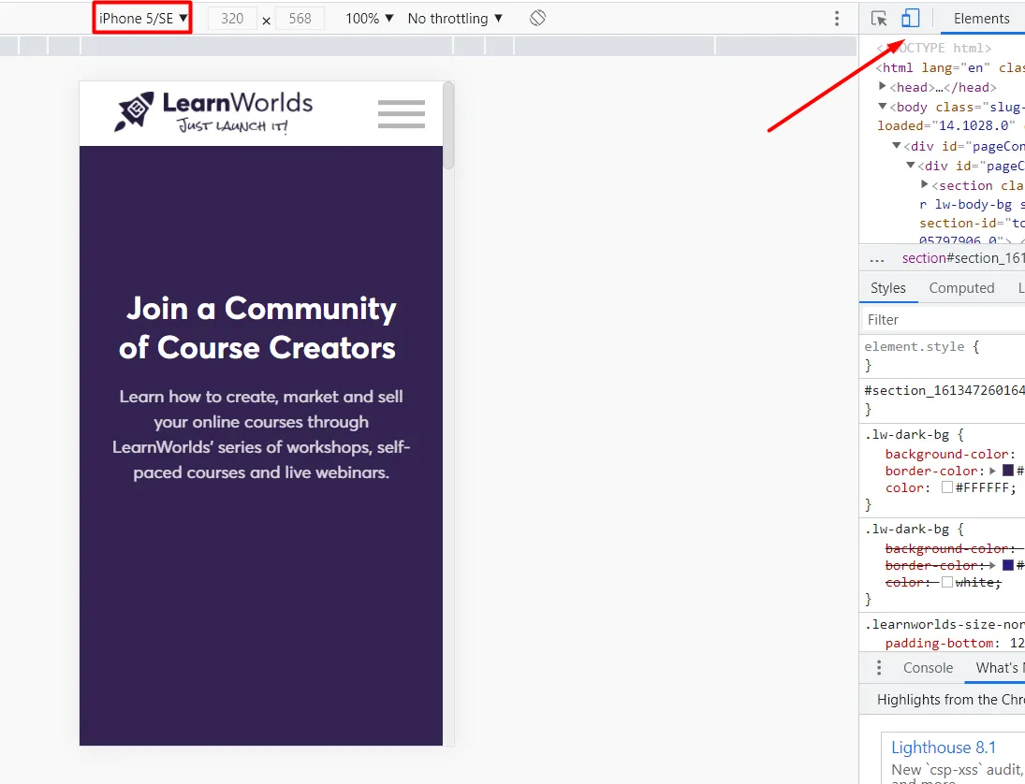Screen dimensions: 1025x784
Task: Open the drawer three-dot menu beside Console
Action: [x=878, y=668]
